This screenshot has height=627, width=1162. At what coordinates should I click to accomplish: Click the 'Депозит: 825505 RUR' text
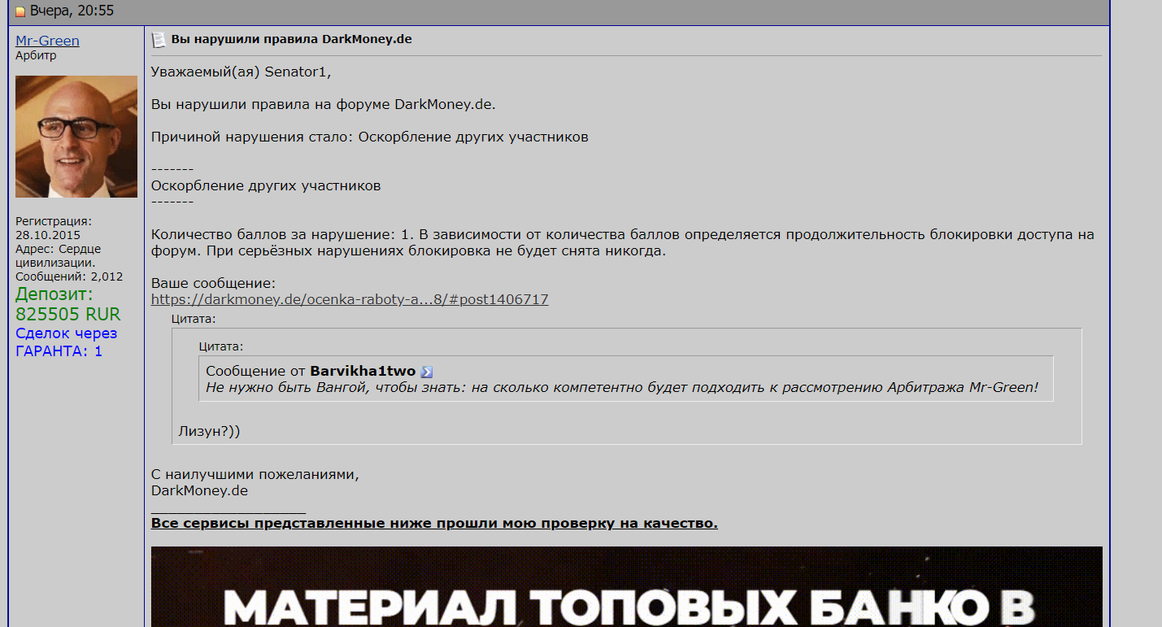click(67, 304)
